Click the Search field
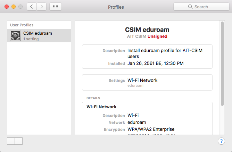 (x=201, y=7)
